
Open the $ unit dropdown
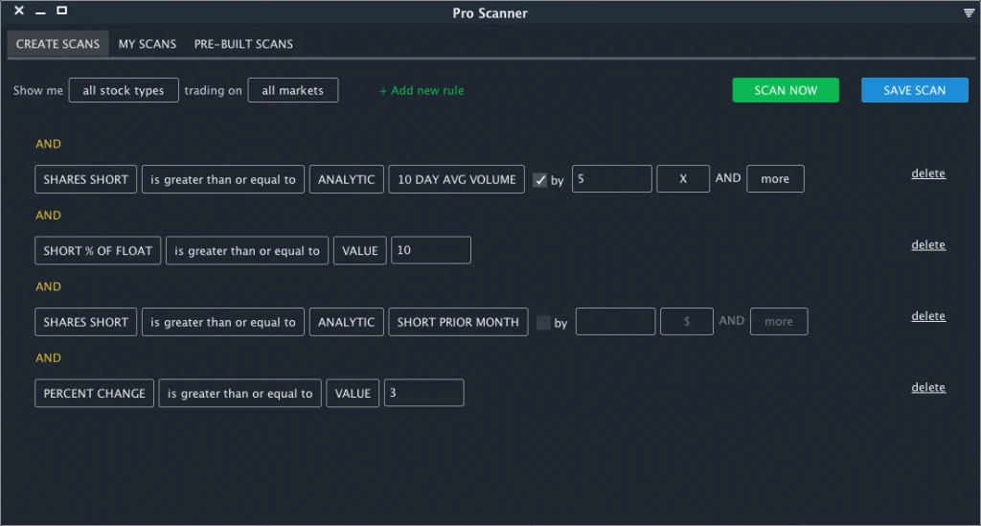coord(687,322)
